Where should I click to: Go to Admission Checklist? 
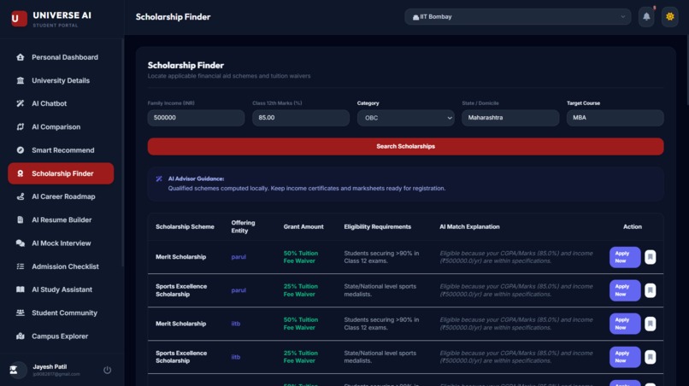[x=61, y=266]
